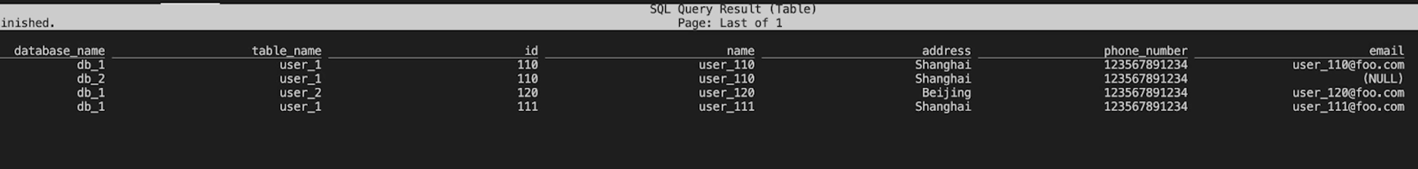Select the db_2 database cell

[91, 79]
